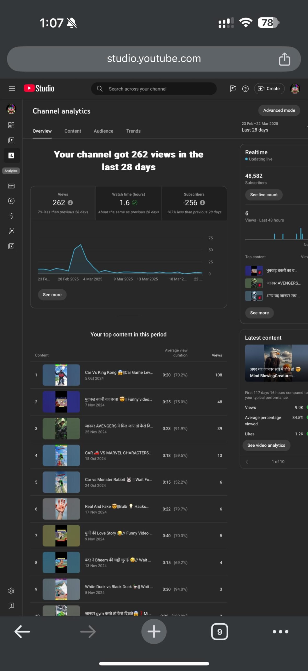Open the hamburger menu in Studio header
Image resolution: width=308 pixels, height=671 pixels.
[x=12, y=89]
